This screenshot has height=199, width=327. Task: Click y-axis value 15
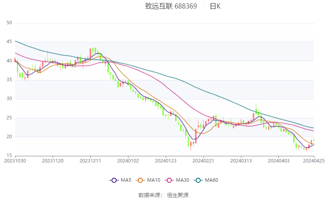pyautogui.click(x=9, y=156)
